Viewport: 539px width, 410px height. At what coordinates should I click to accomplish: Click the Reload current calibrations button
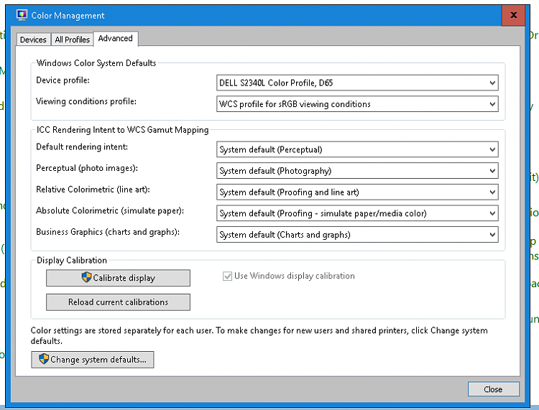point(118,302)
